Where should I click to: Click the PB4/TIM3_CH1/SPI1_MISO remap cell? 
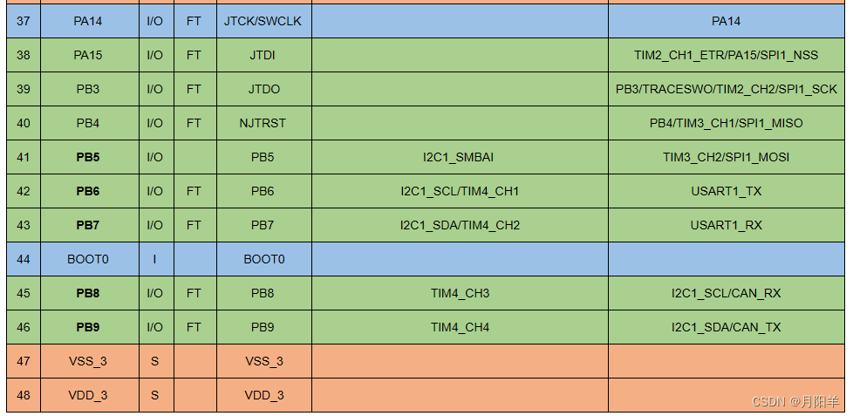(x=726, y=123)
